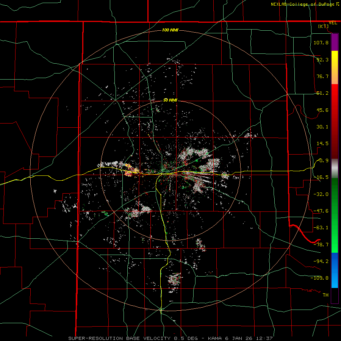Click the TH legend label
Image resolution: width=341 pixels, height=341 pixels.
(x=325, y=295)
